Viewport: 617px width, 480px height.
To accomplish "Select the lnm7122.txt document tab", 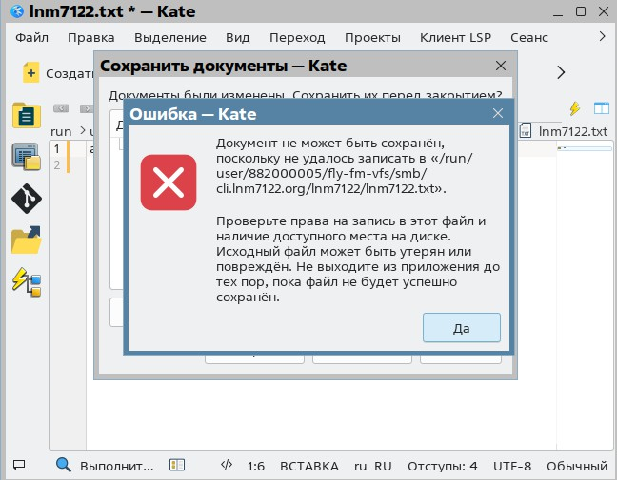I will [565, 131].
